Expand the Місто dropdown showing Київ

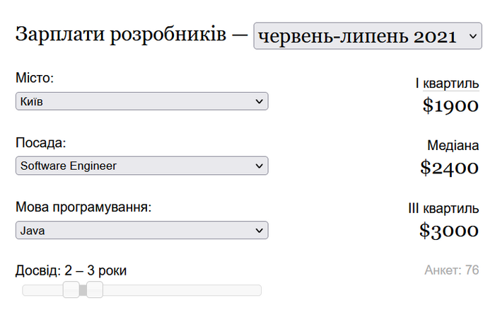(x=141, y=102)
